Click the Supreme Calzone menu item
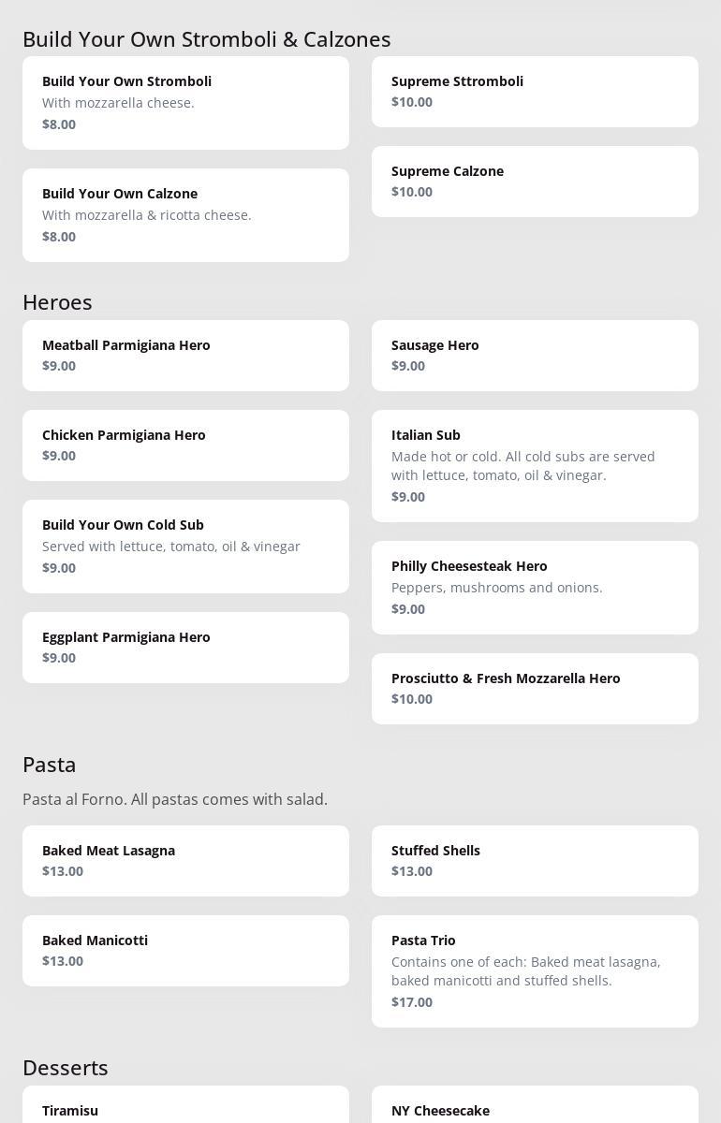This screenshot has width=721, height=1123. pyautogui.click(x=535, y=182)
